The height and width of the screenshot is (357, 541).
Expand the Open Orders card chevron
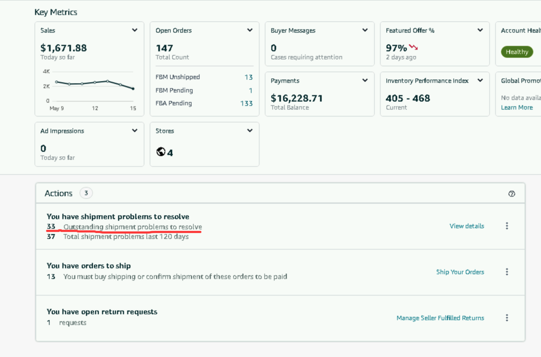pos(250,31)
